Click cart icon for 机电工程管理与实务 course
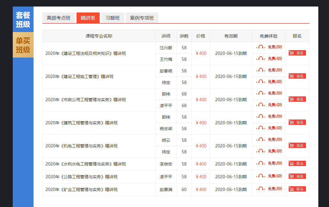This screenshot has height=207, width=329. (x=291, y=145)
